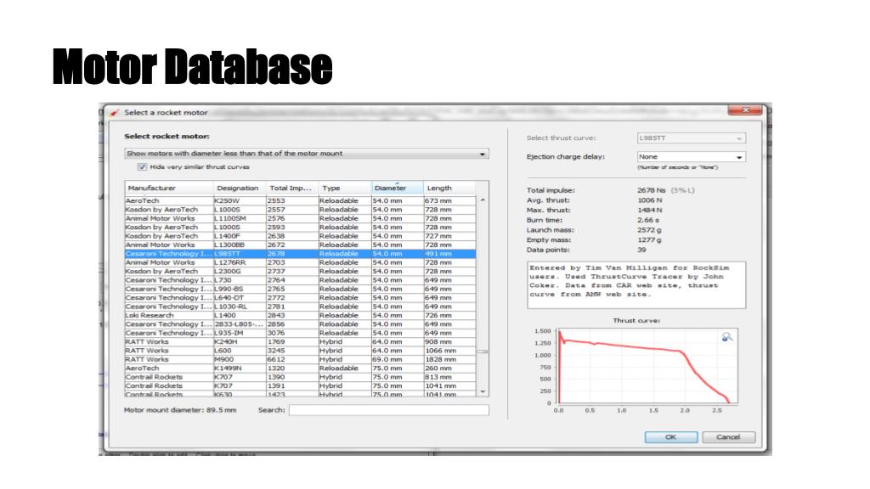Image resolution: width=870 pixels, height=489 pixels.
Task: Select the RATT Works L600 row
Action: 300,351
